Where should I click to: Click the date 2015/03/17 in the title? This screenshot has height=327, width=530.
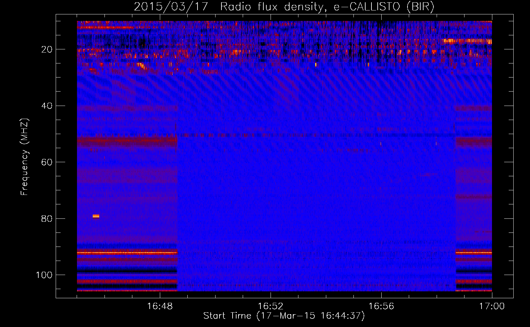click(171, 7)
